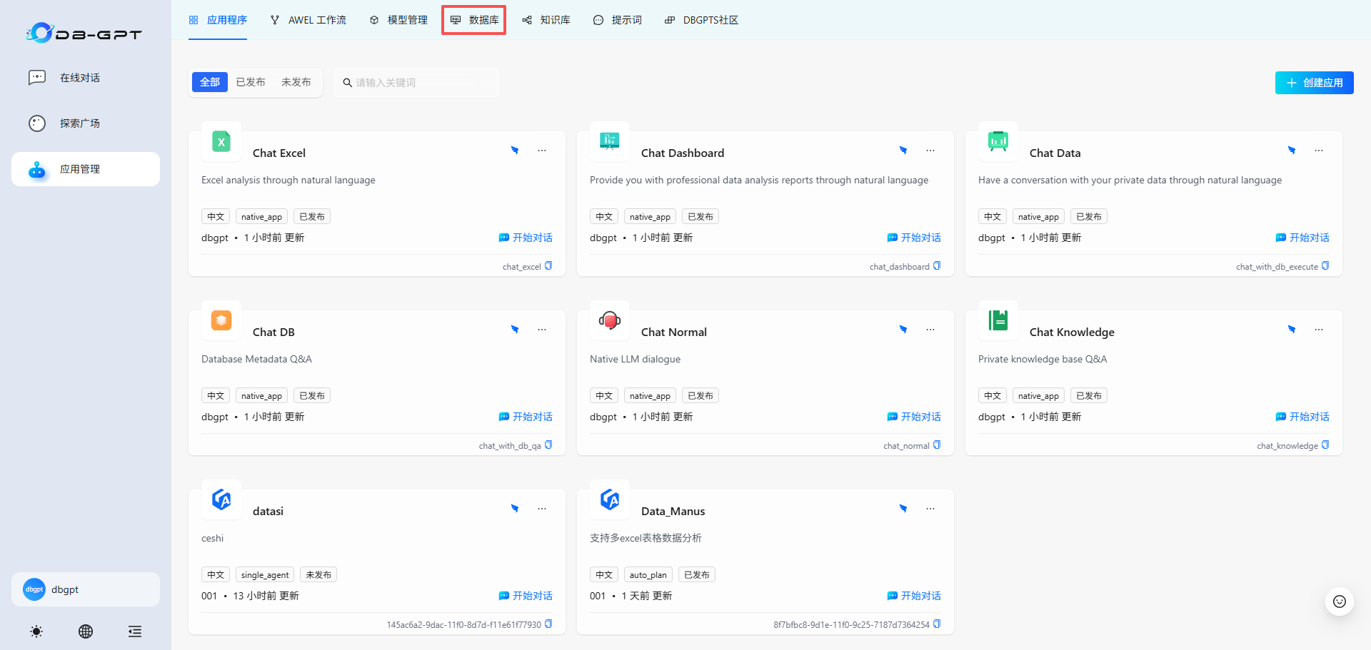Screen dimensions: 1371x650
Task: Copy the chat_excel app code
Action: coord(548,266)
